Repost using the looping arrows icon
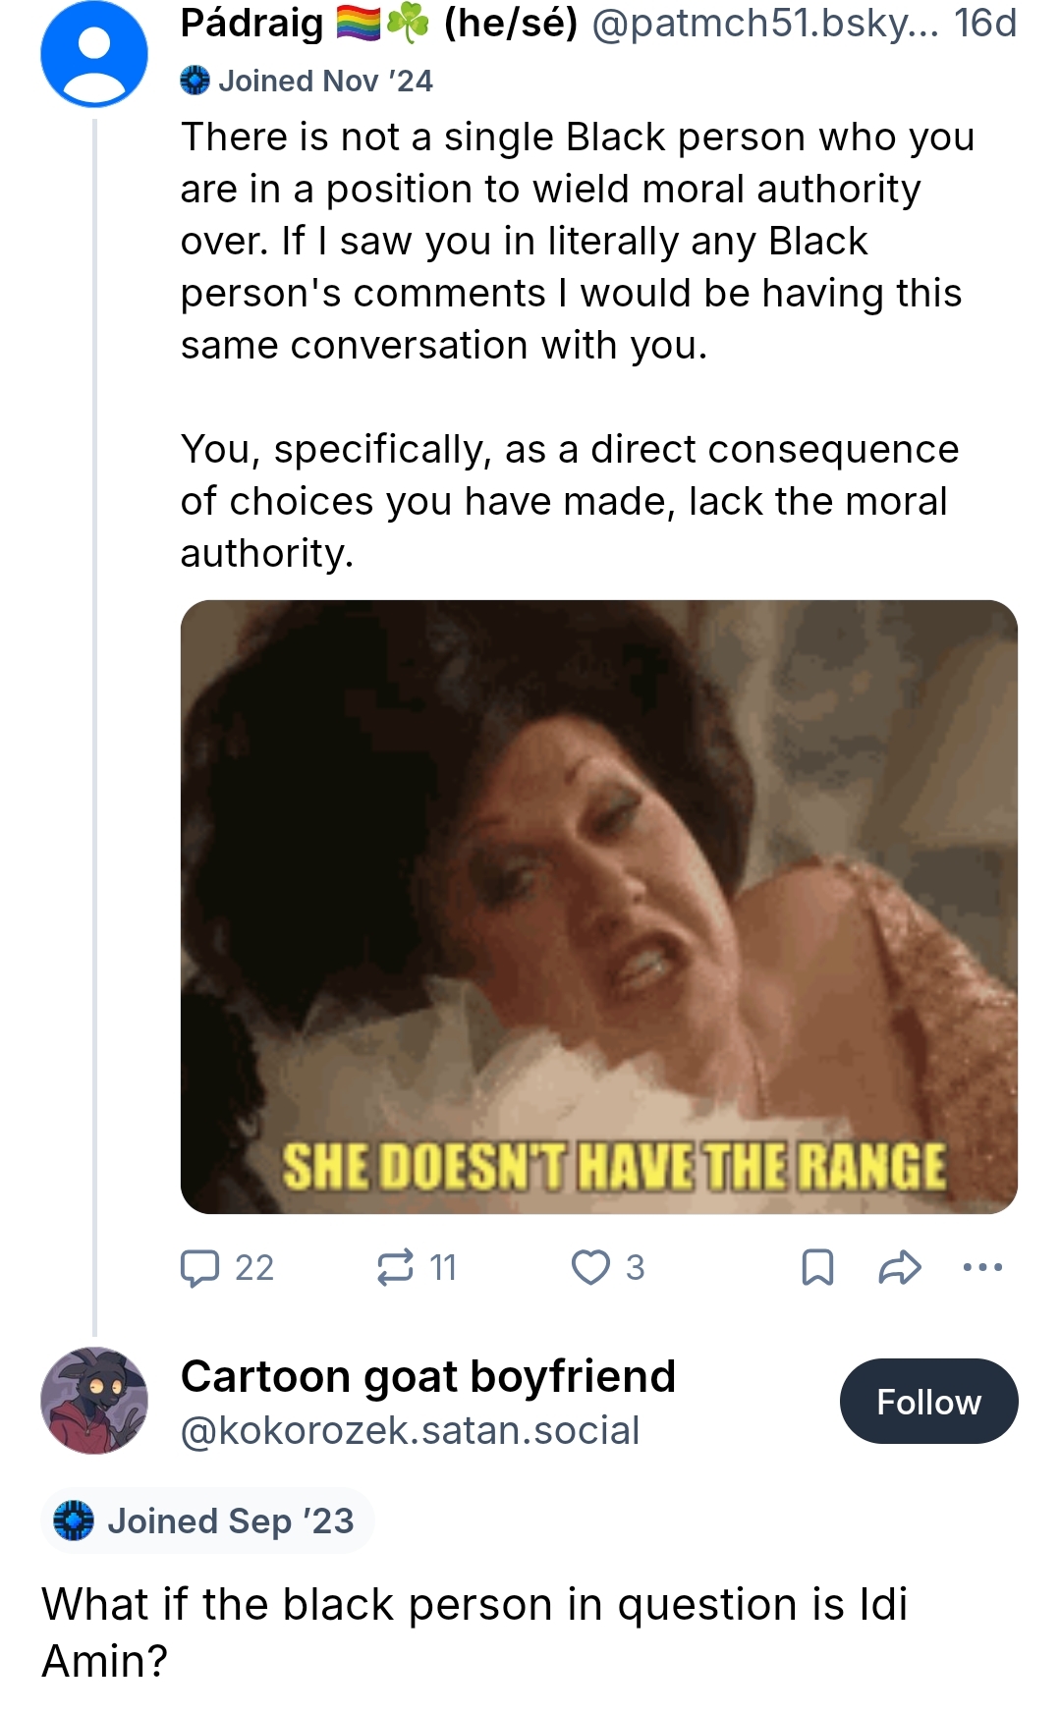This screenshot has height=1714, width=1060. pyautogui.click(x=395, y=1267)
